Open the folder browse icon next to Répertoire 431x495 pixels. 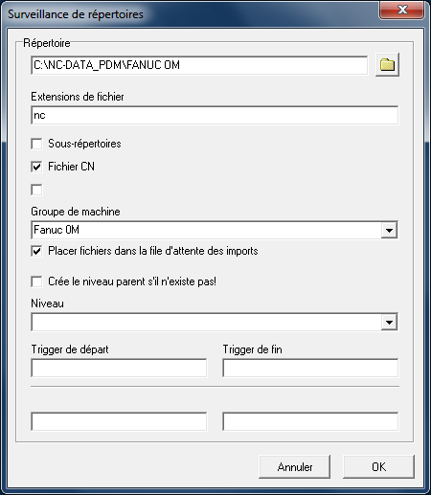point(387,65)
